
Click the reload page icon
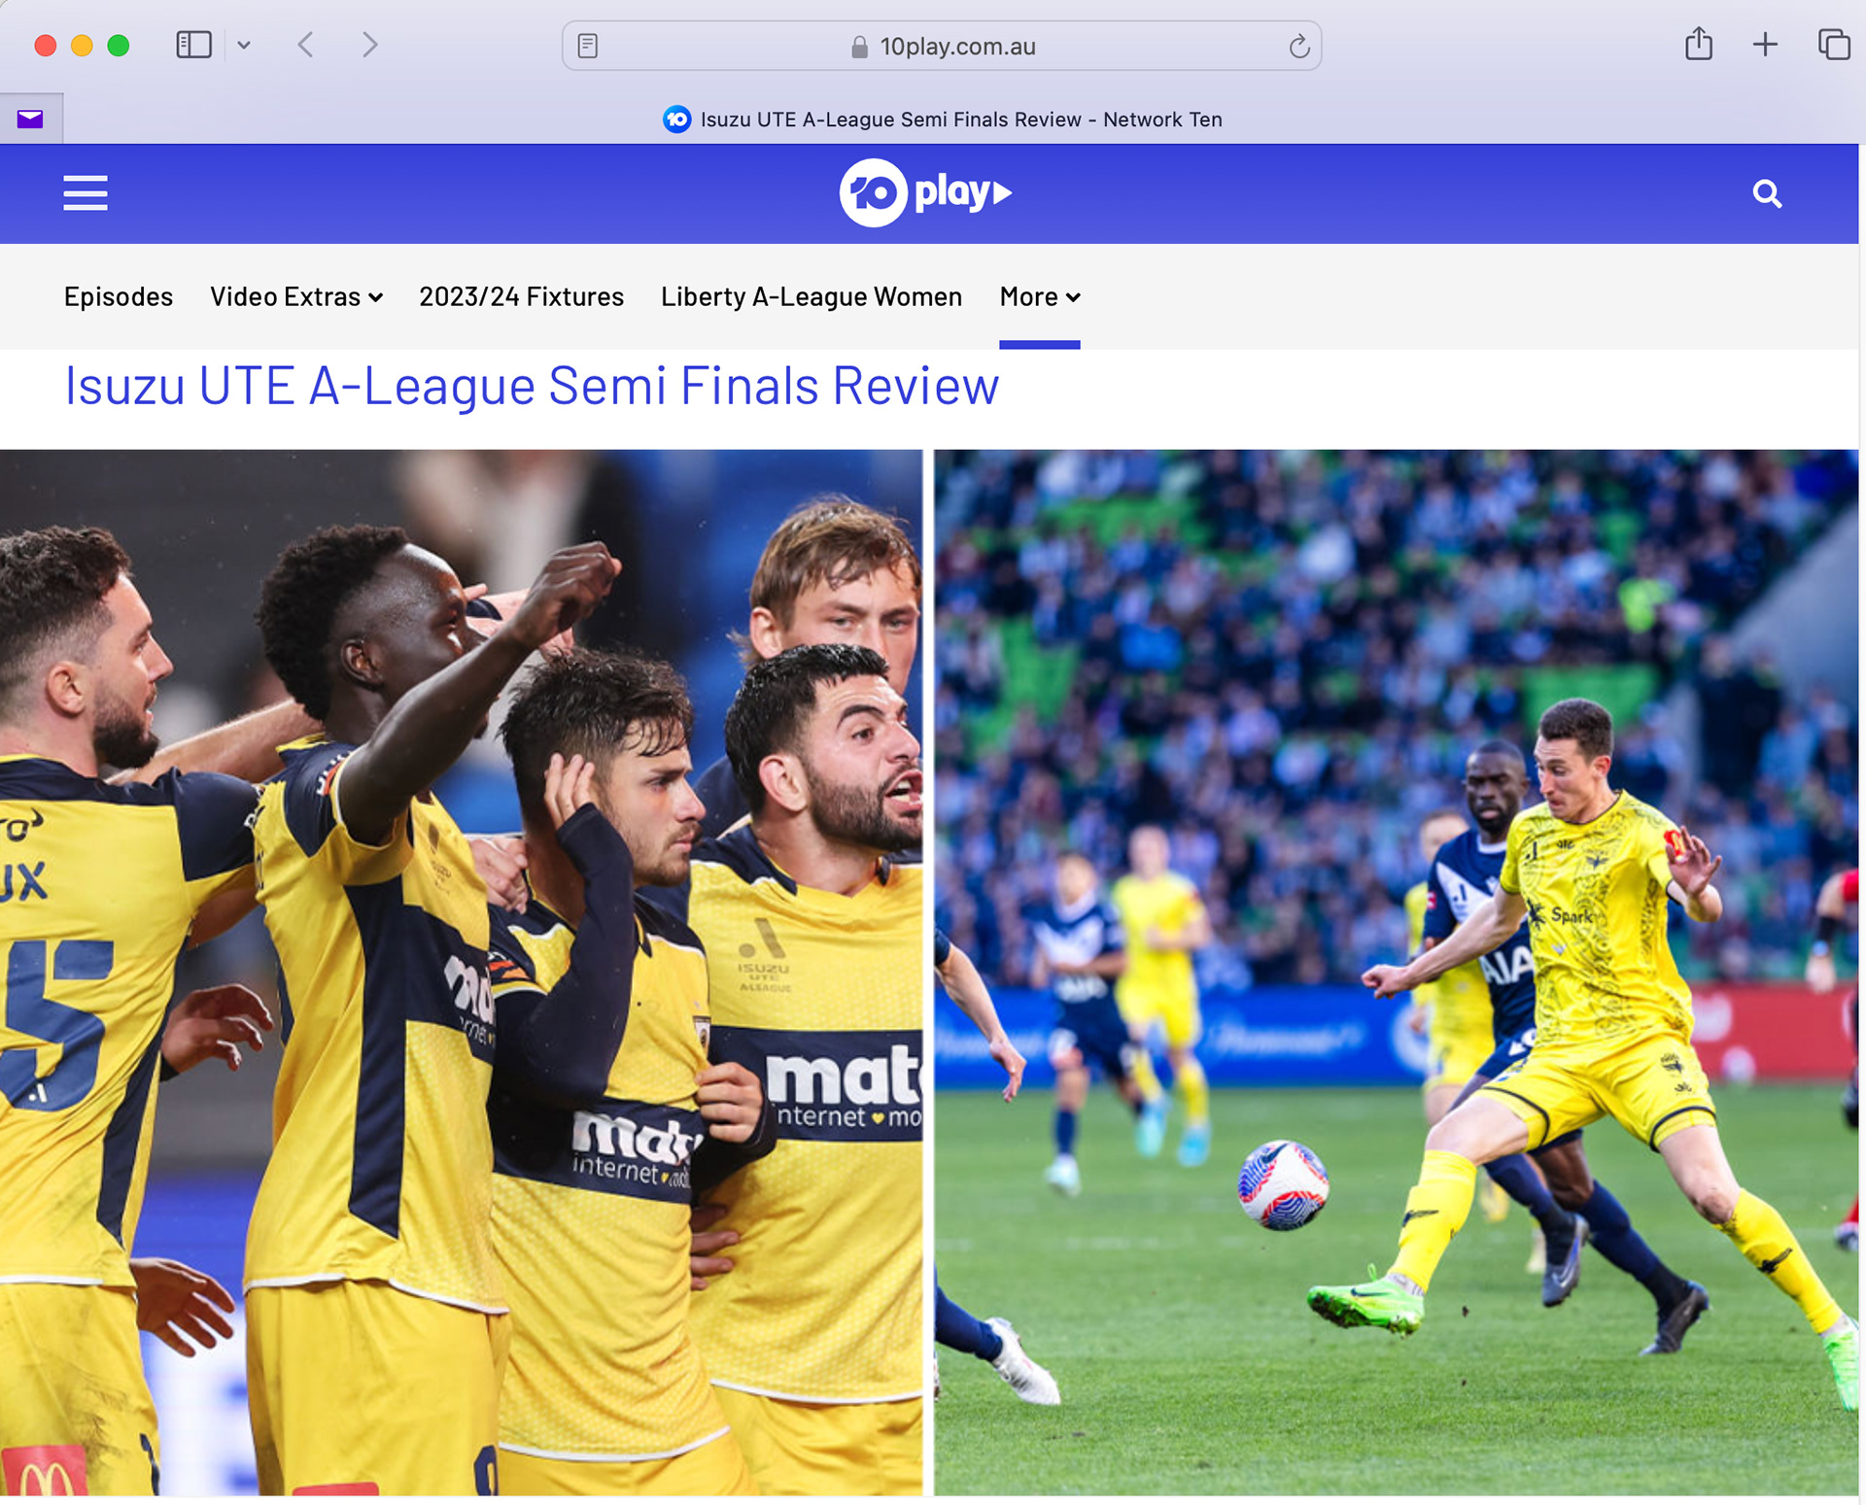click(1298, 47)
